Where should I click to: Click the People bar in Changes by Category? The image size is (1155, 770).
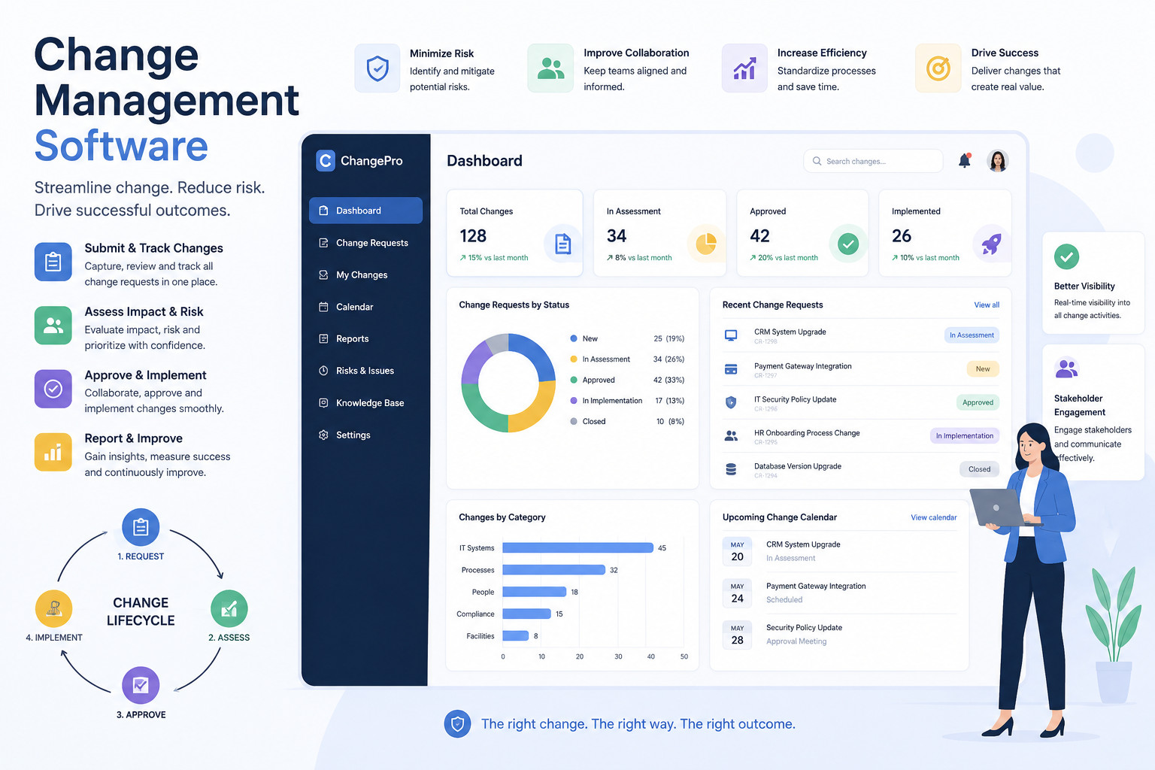point(534,592)
